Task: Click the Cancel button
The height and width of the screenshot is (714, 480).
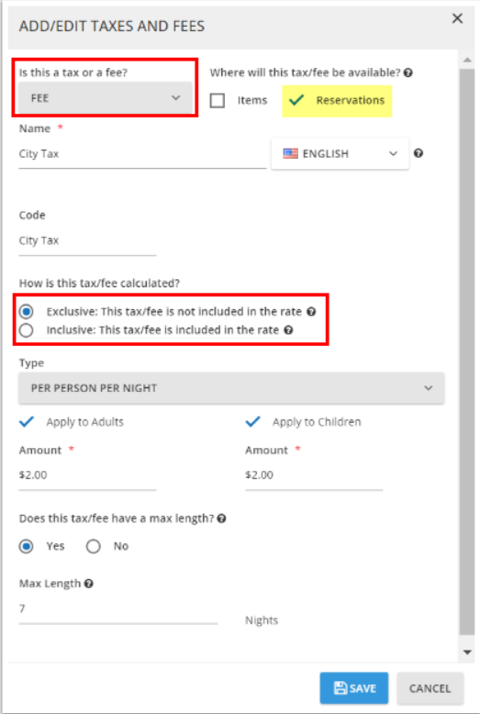Action: coord(430,688)
